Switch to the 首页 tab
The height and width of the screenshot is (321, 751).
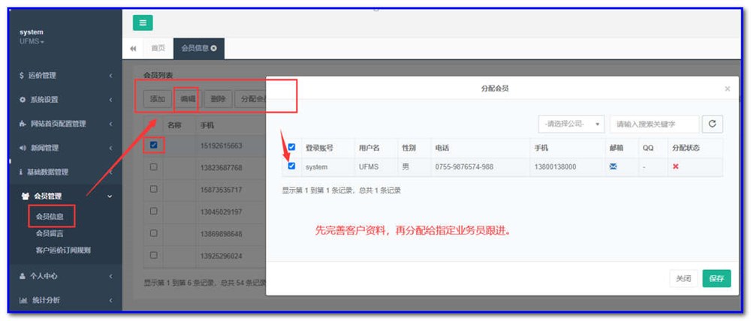click(158, 48)
